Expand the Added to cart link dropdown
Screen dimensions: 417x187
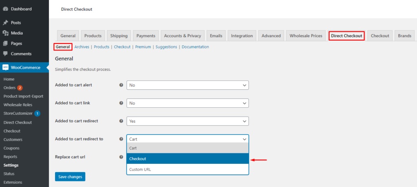pyautogui.click(x=187, y=103)
